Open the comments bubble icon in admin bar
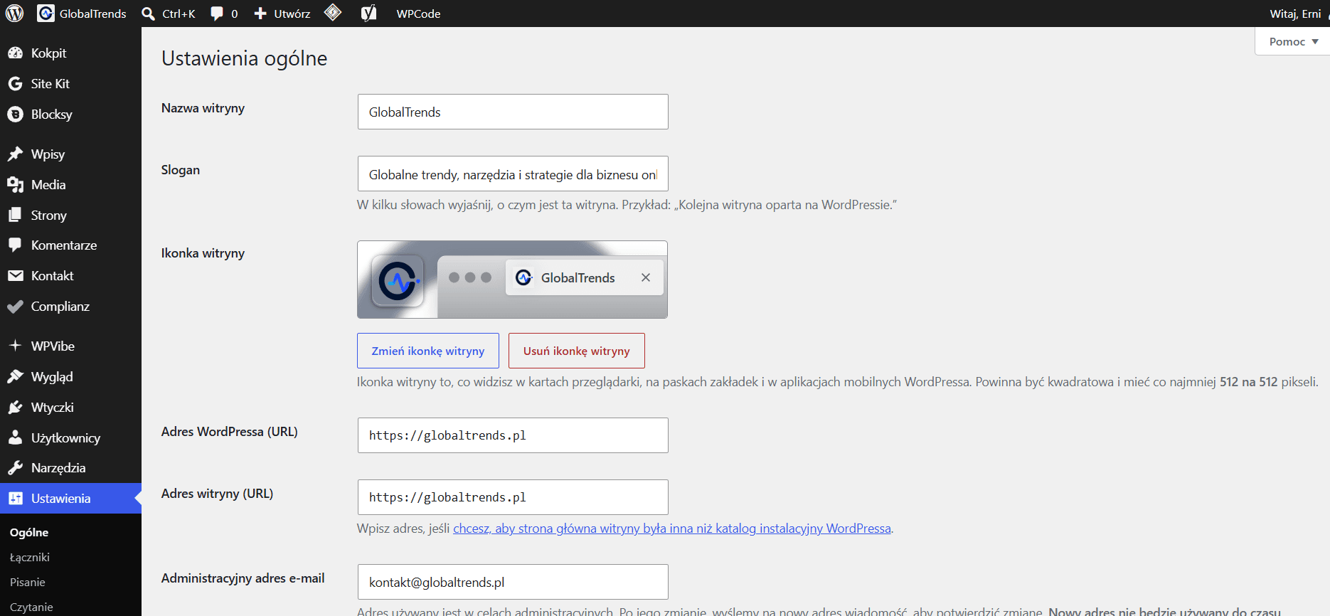The height and width of the screenshot is (616, 1330). tap(217, 14)
